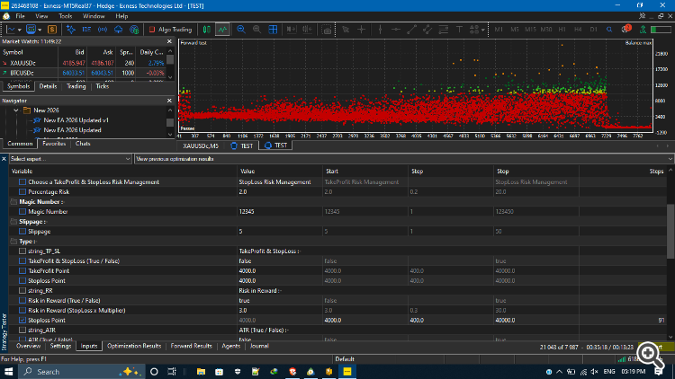Open File Explorer from the taskbar

coord(201,372)
